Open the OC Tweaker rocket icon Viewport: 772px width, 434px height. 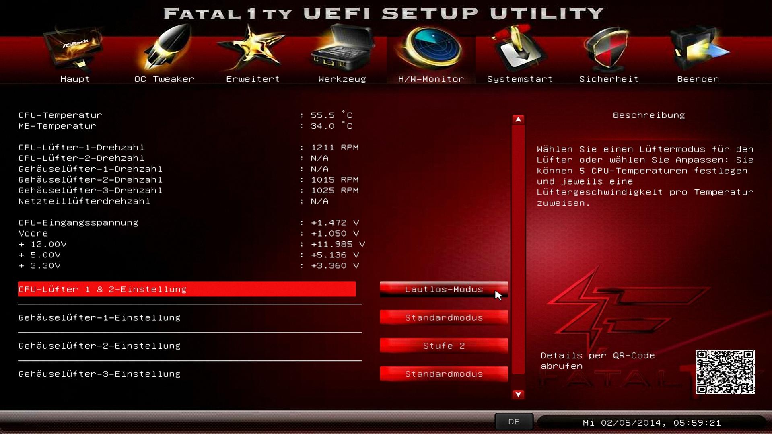165,47
